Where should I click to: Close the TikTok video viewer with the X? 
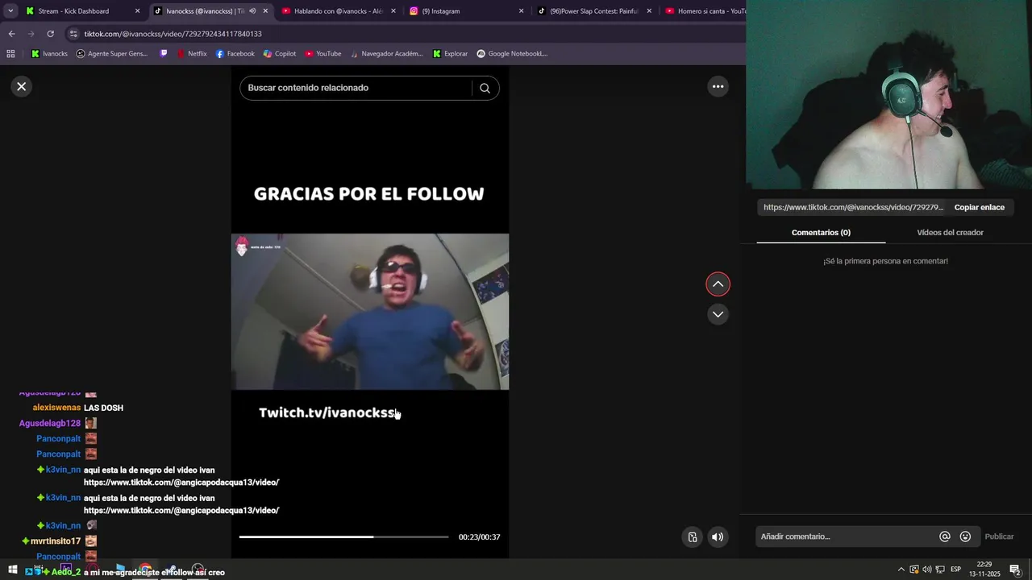(22, 86)
